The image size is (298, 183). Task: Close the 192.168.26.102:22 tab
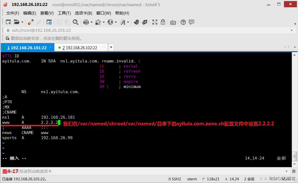(x=104, y=47)
